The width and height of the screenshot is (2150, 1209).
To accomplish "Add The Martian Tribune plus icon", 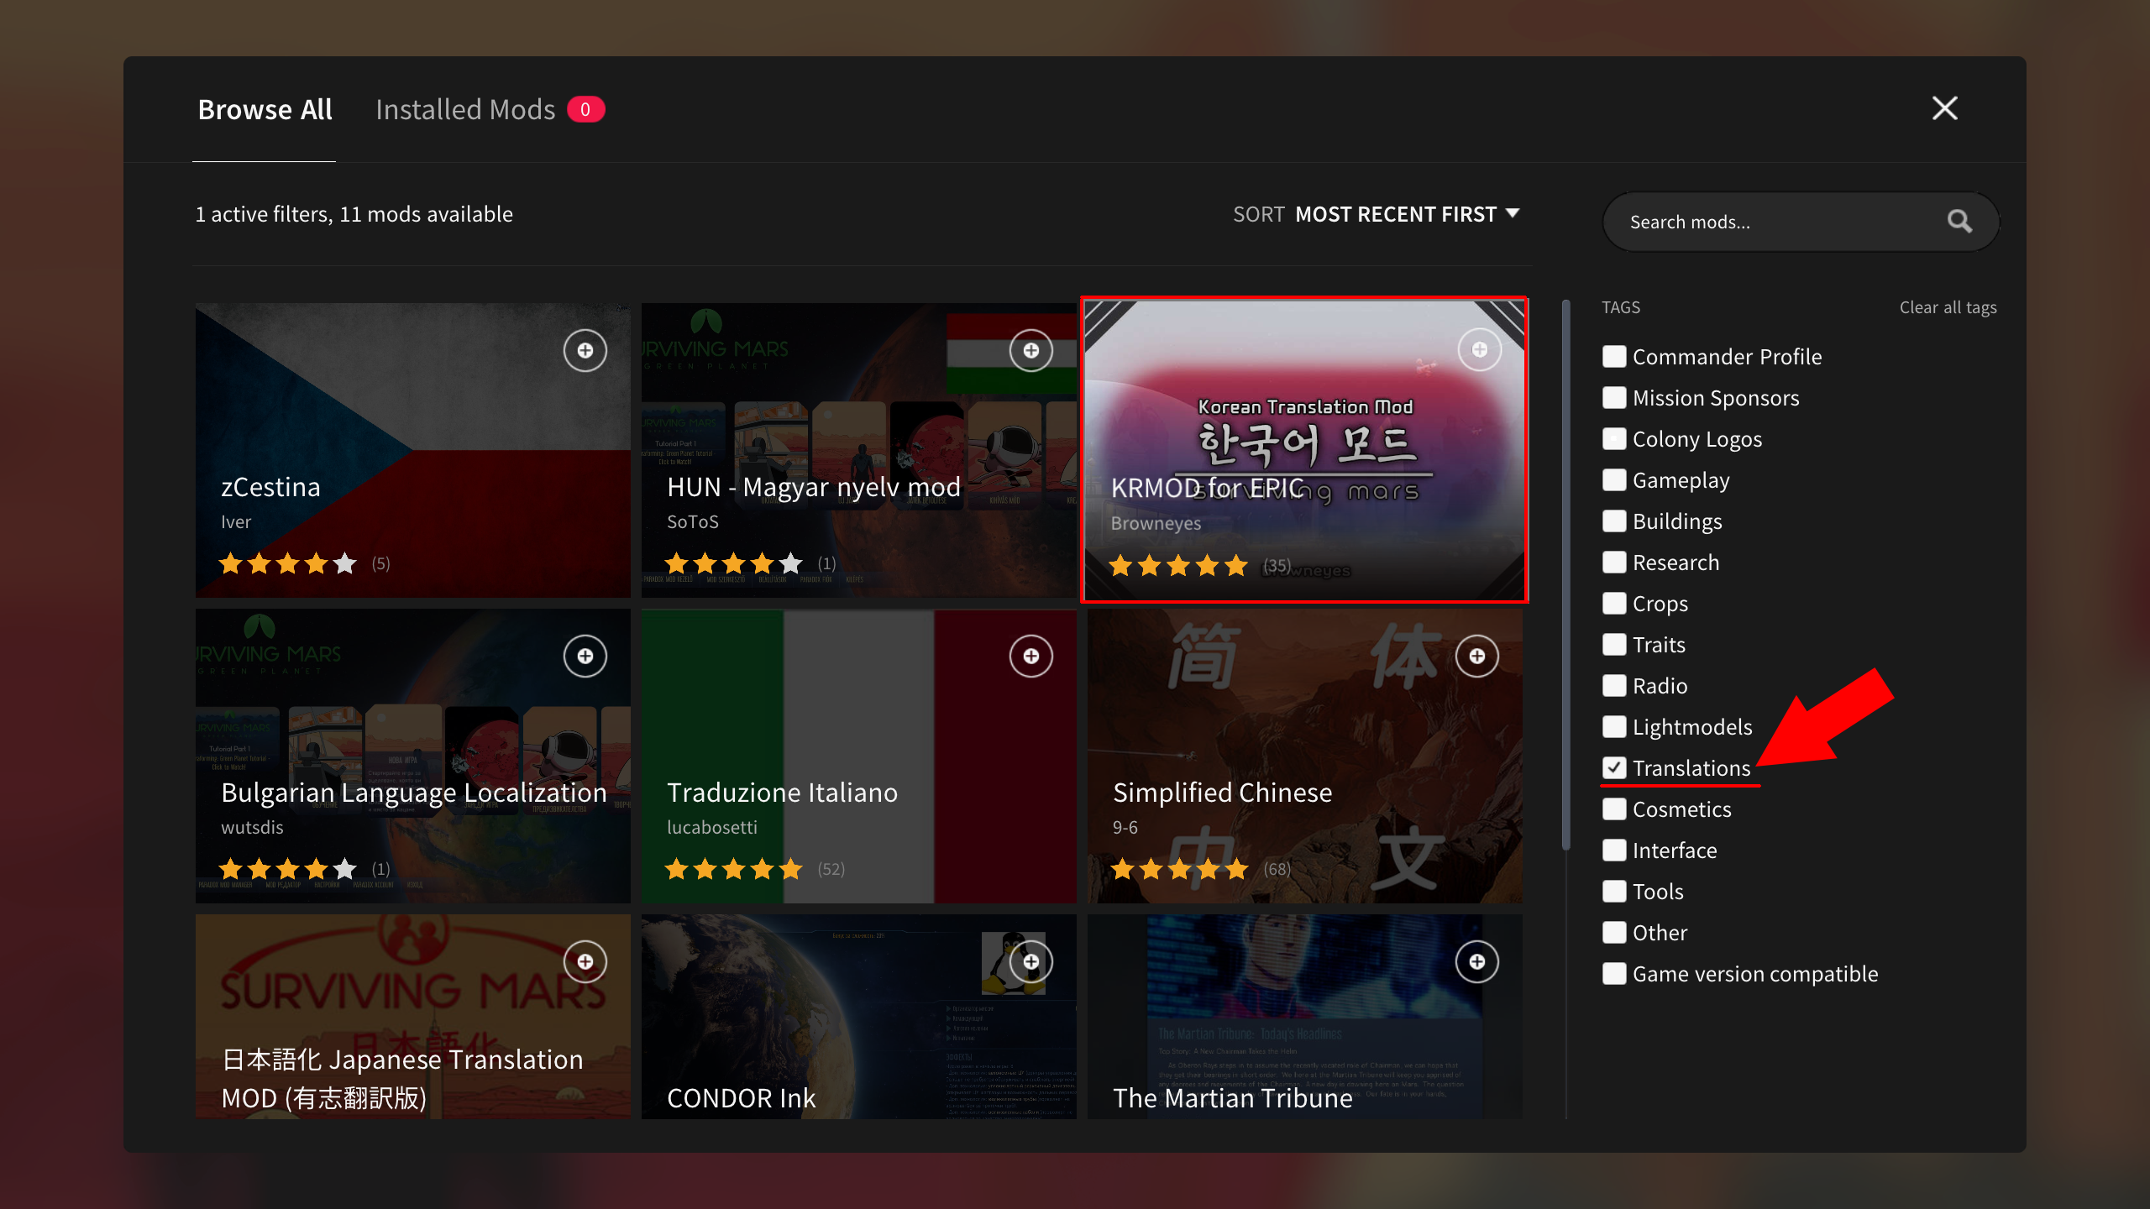I will [1476, 961].
